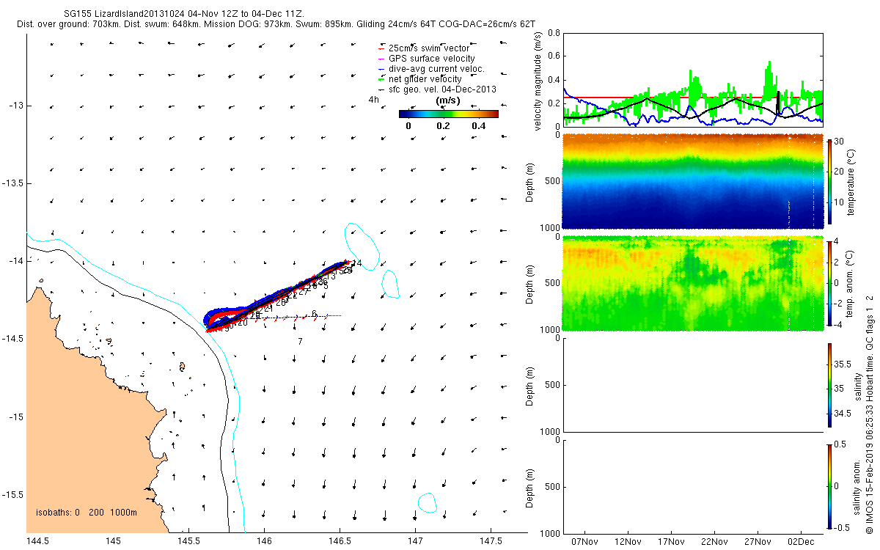Click the 'temperature (°C)' colorbar label
Viewport: 880px width, 550px height.
point(852,181)
